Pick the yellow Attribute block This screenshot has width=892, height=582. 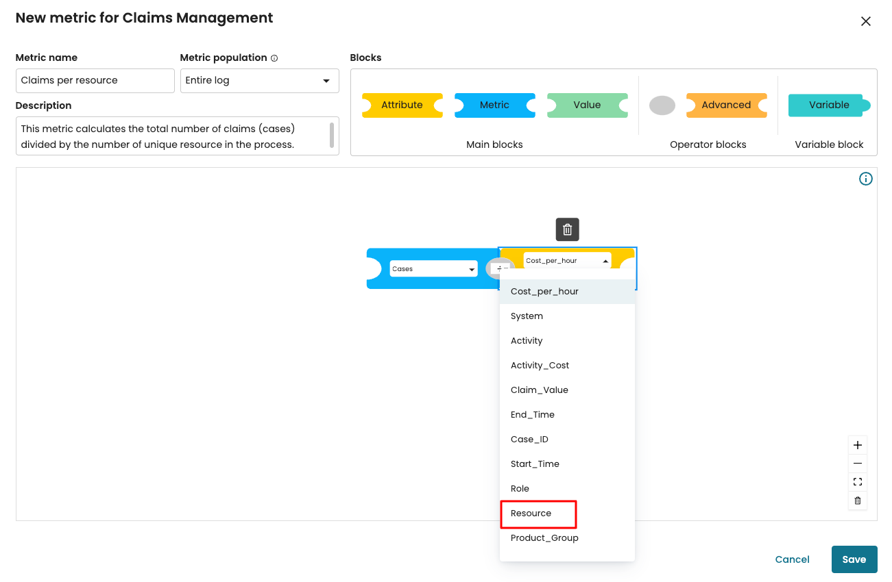[x=402, y=105]
